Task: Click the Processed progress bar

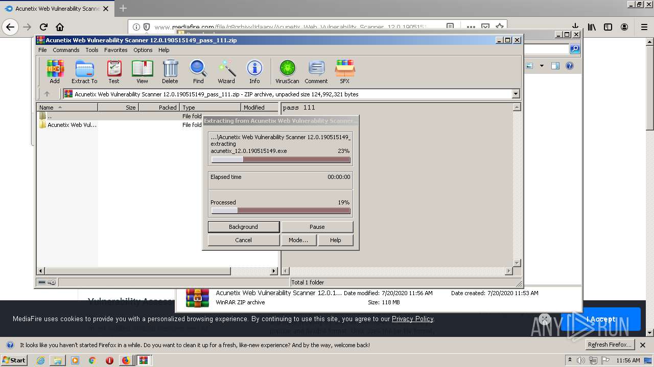Action: [x=281, y=211]
